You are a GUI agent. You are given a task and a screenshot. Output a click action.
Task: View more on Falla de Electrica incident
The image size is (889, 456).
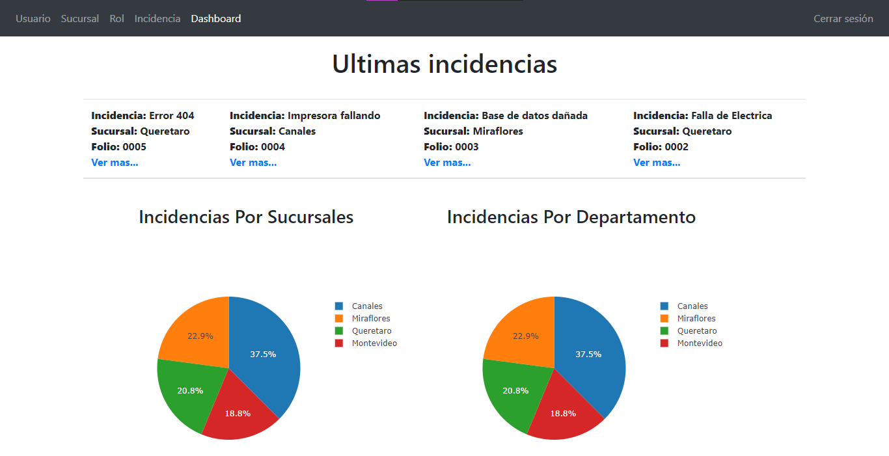click(x=657, y=163)
